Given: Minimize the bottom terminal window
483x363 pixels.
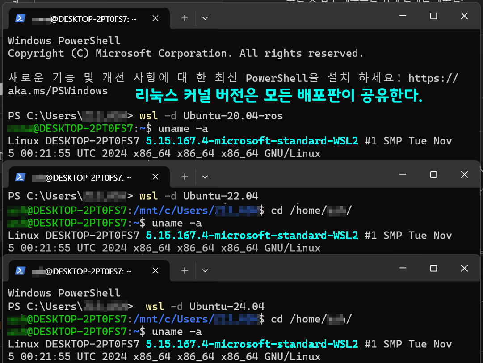Looking at the screenshot, I should coord(403,268).
